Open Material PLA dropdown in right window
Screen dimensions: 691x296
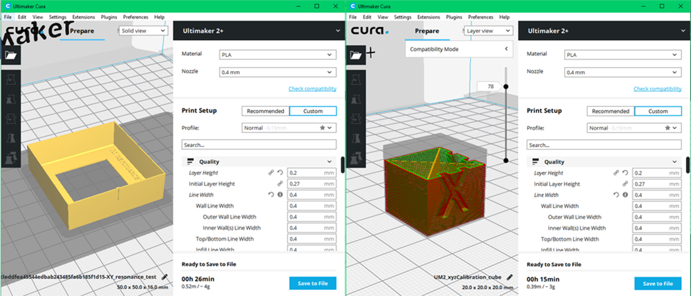(623, 55)
